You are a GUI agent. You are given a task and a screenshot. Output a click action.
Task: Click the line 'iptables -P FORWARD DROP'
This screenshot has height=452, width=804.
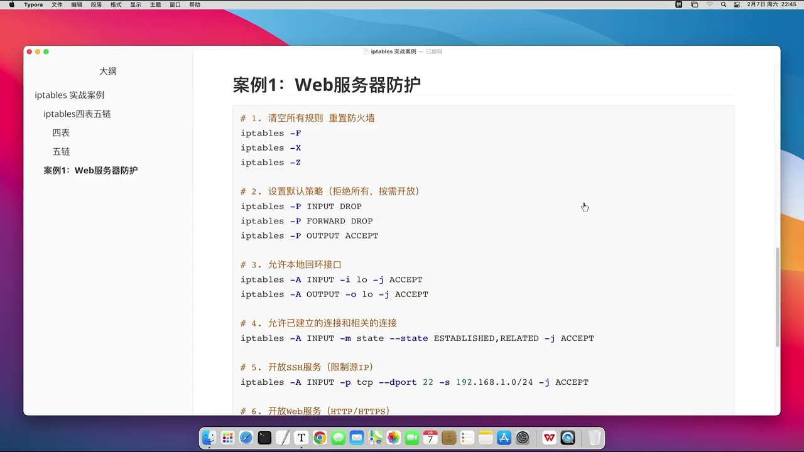pos(307,221)
